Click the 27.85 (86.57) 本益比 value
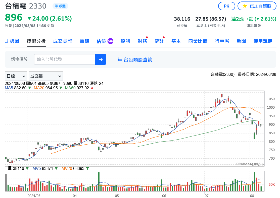The image size is (280, 198). [211, 19]
